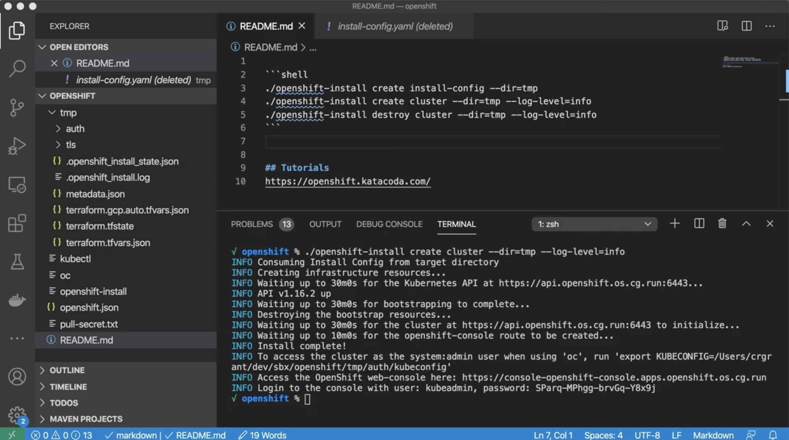Switch to the Debug Console tab
Image resolution: width=789 pixels, height=440 pixels.
389,224
